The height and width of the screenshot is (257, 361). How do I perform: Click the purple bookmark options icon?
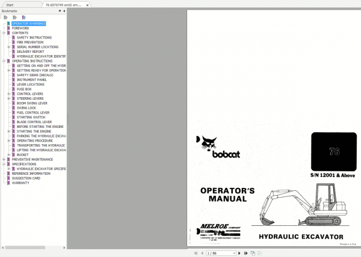23,17
